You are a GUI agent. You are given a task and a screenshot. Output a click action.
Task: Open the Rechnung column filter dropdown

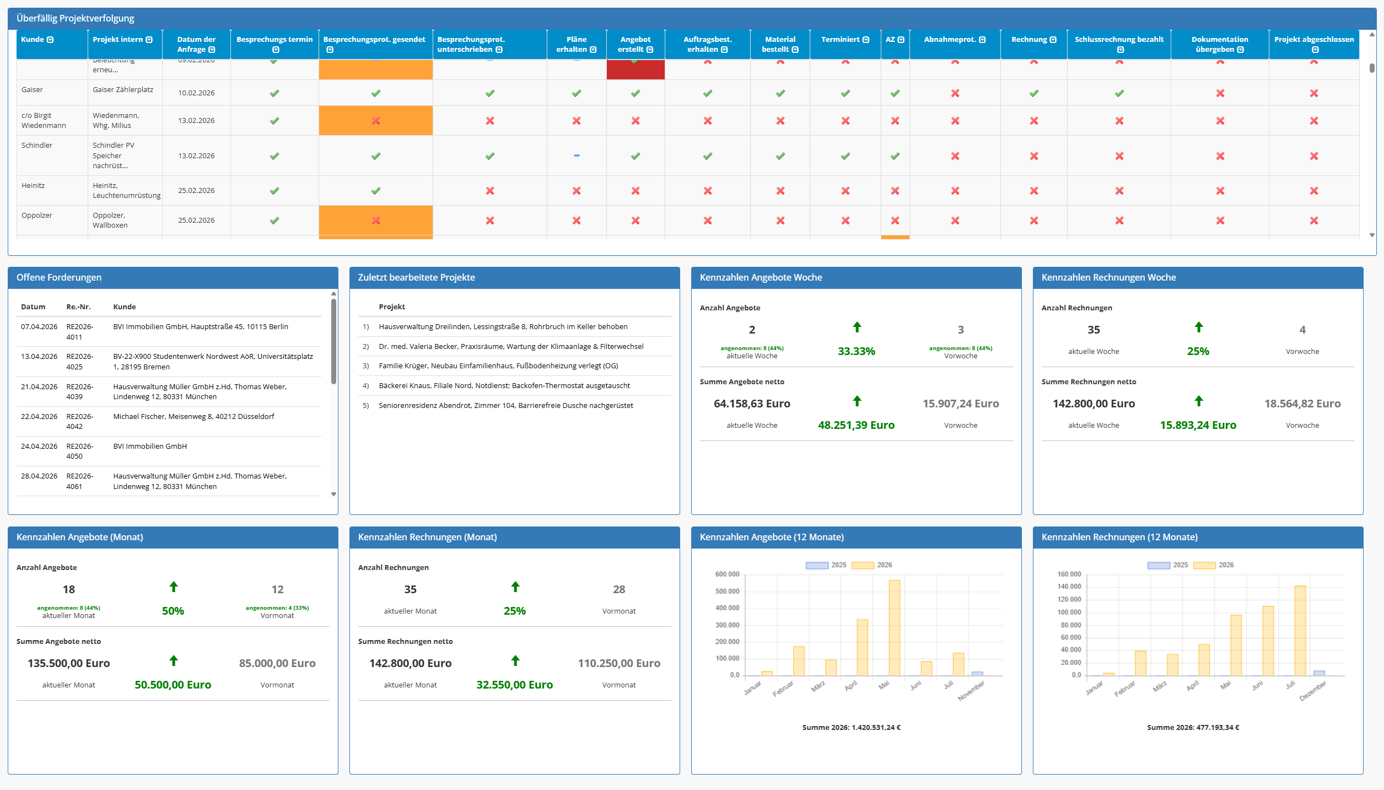[1053, 40]
